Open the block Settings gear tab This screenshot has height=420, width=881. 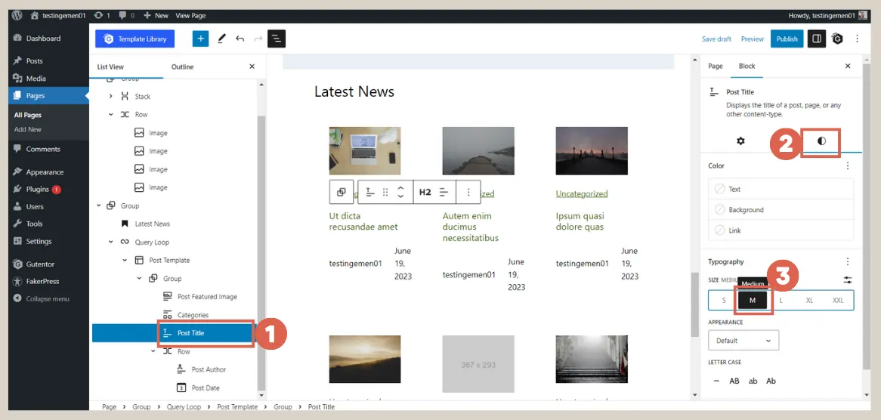pos(740,141)
